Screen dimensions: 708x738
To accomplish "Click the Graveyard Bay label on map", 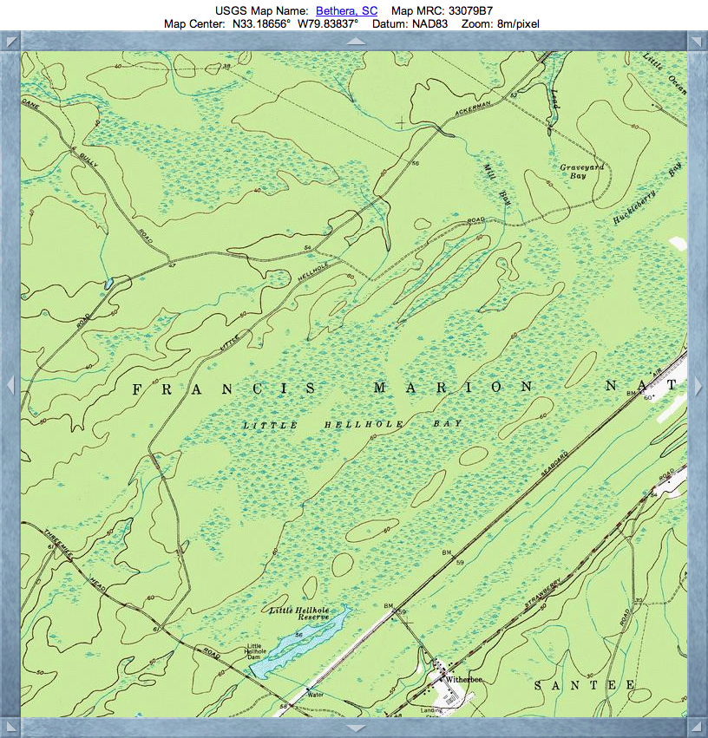I will [x=581, y=172].
